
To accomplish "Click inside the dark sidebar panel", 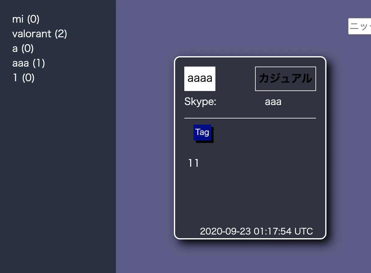I will point(58,153).
